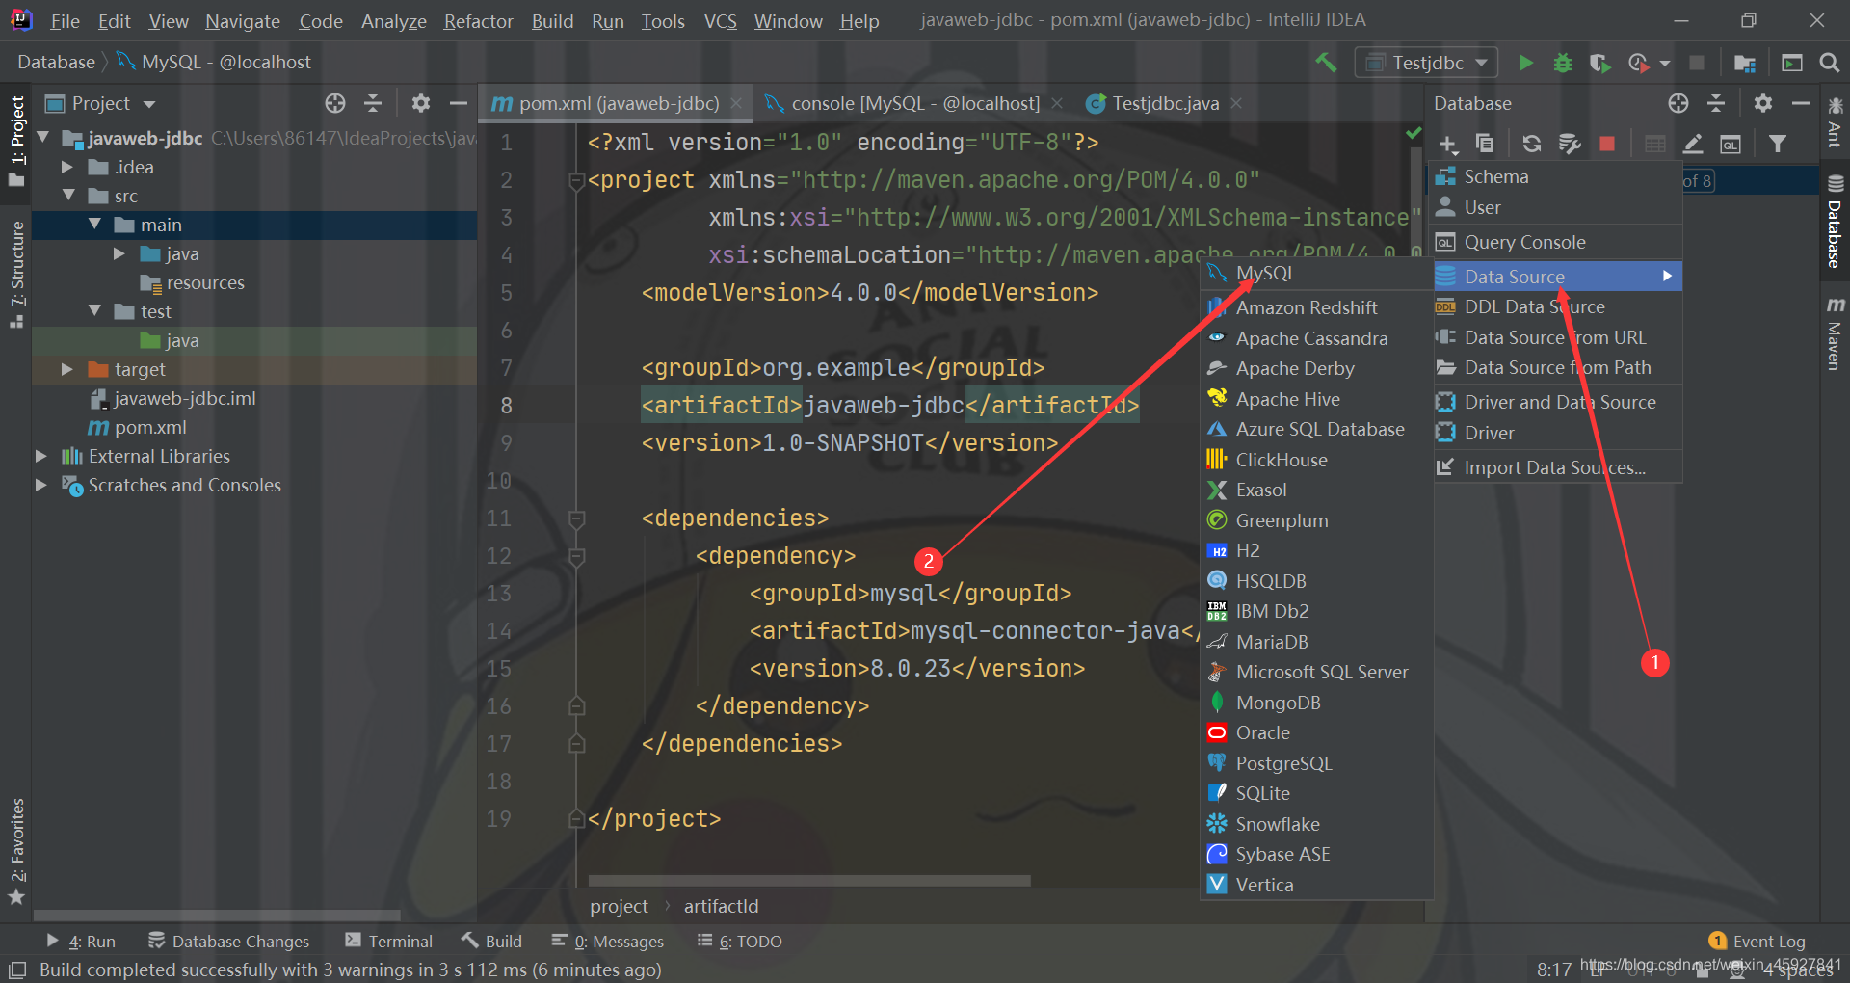Open Database Changes tool window
The width and height of the screenshot is (1850, 983).
(x=228, y=942)
